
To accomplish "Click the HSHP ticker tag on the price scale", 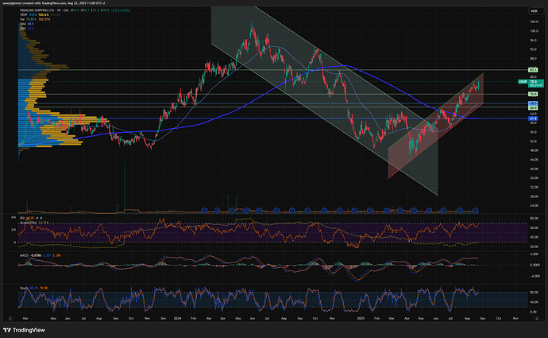I will pyautogui.click(x=523, y=82).
